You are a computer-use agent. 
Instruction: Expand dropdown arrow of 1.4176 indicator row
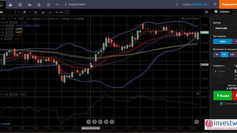click(3, 29)
